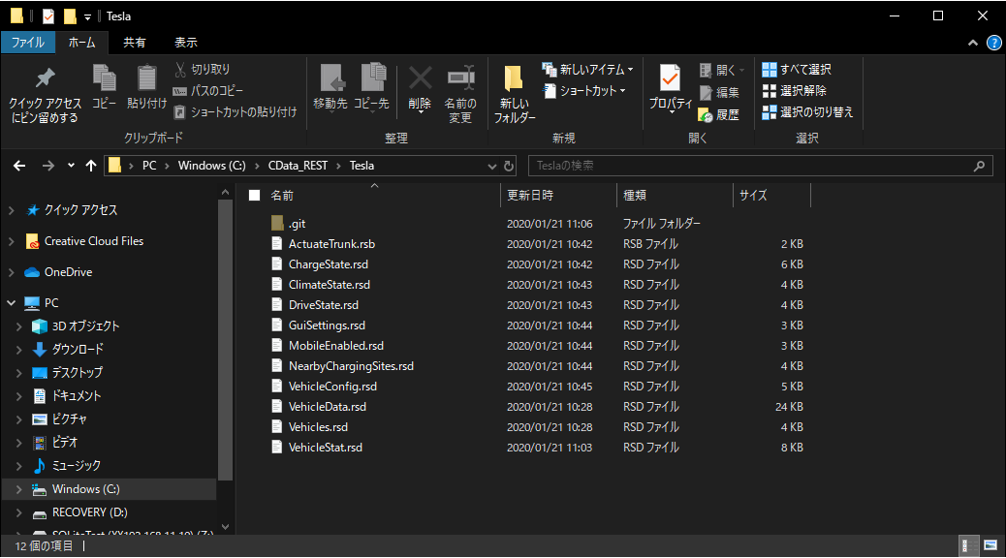
Task: Click in the Tesla search (Teslaの検索) box
Action: [760, 166]
